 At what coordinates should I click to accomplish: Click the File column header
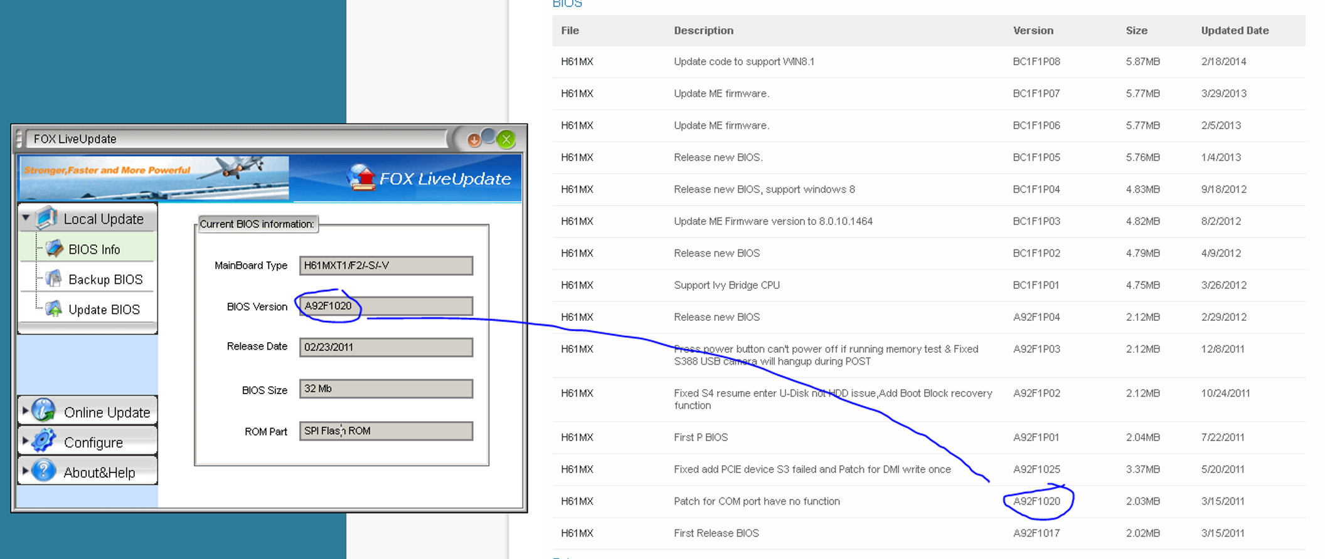570,30
